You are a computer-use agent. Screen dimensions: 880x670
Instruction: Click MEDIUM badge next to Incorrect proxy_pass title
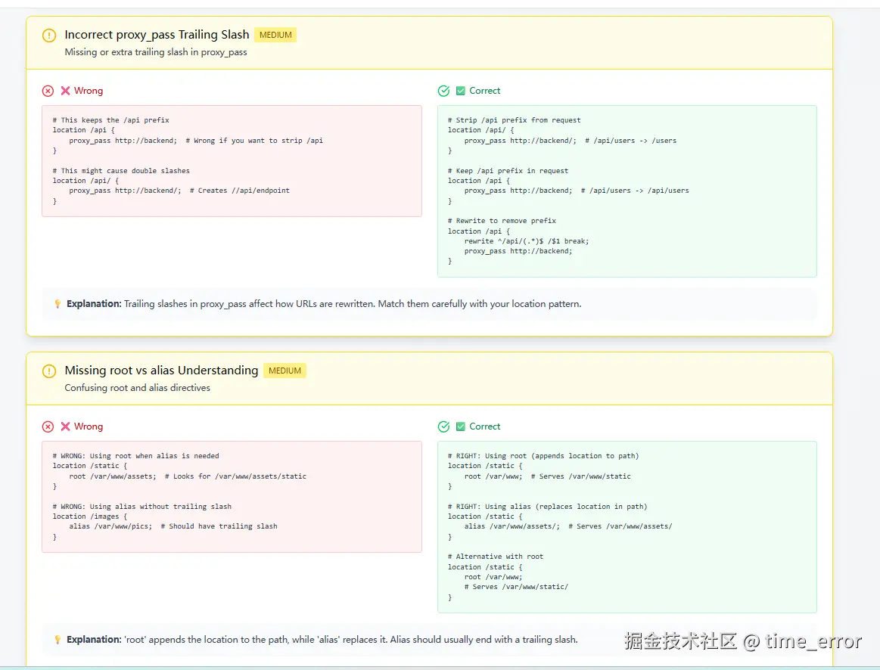275,35
